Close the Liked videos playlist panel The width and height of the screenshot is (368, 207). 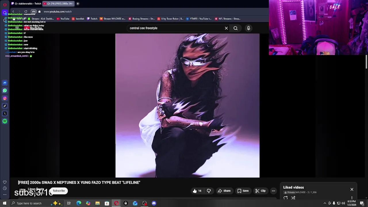tap(352, 189)
